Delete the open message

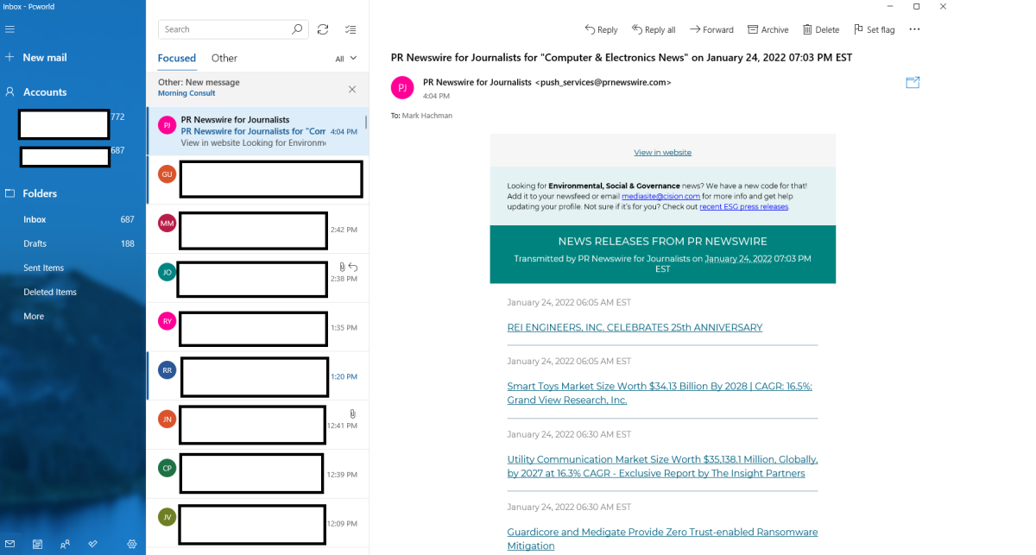[x=821, y=29]
